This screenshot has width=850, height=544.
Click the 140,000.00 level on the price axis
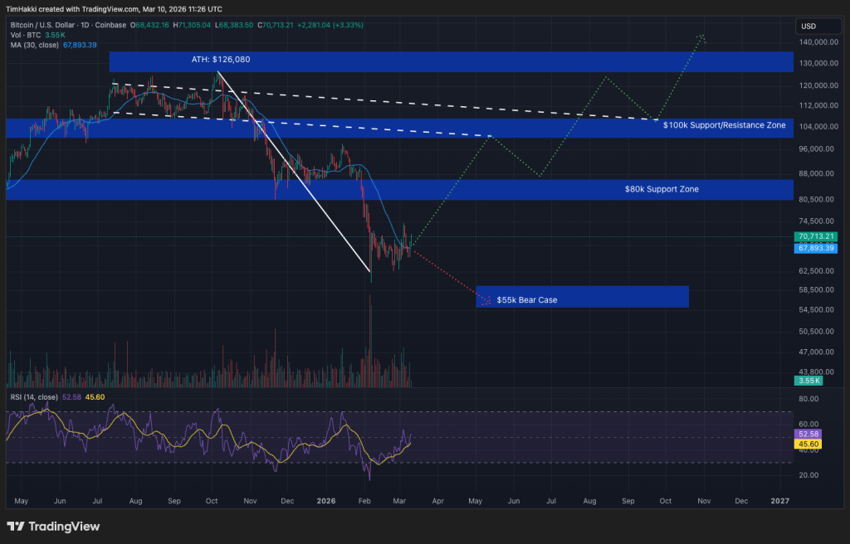tap(818, 42)
